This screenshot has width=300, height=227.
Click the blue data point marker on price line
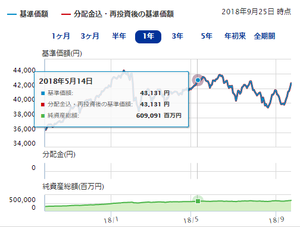tap(198, 80)
